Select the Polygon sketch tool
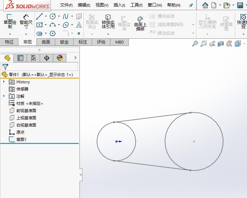The width and height of the screenshot is (247, 198). [53, 33]
